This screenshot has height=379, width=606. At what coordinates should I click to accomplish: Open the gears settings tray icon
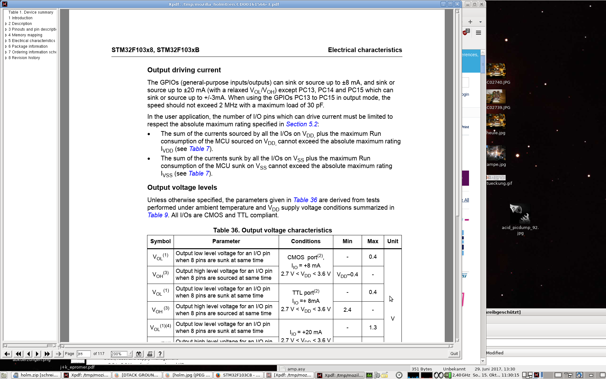377,375
